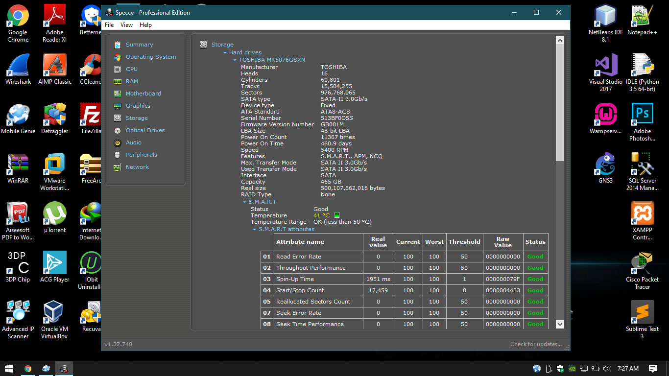
Task: Collapse the Hard drives tree node
Action: 225,52
